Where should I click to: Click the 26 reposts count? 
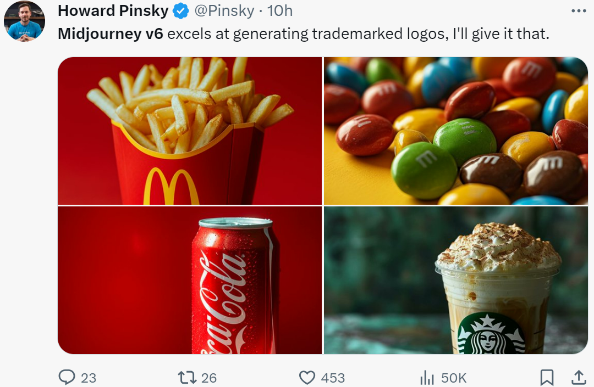tap(209, 378)
